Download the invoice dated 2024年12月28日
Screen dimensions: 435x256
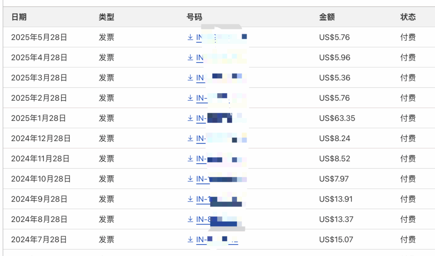[190, 138]
